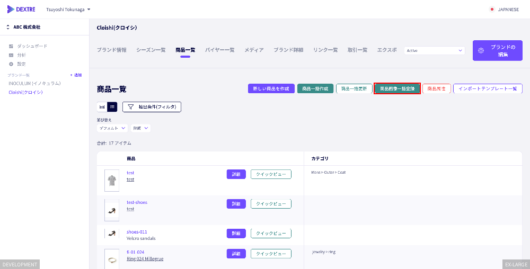The image size is (530, 269).
Task: Click the gear icon in ブランドの編集 button
Action: pyautogui.click(x=481, y=50)
